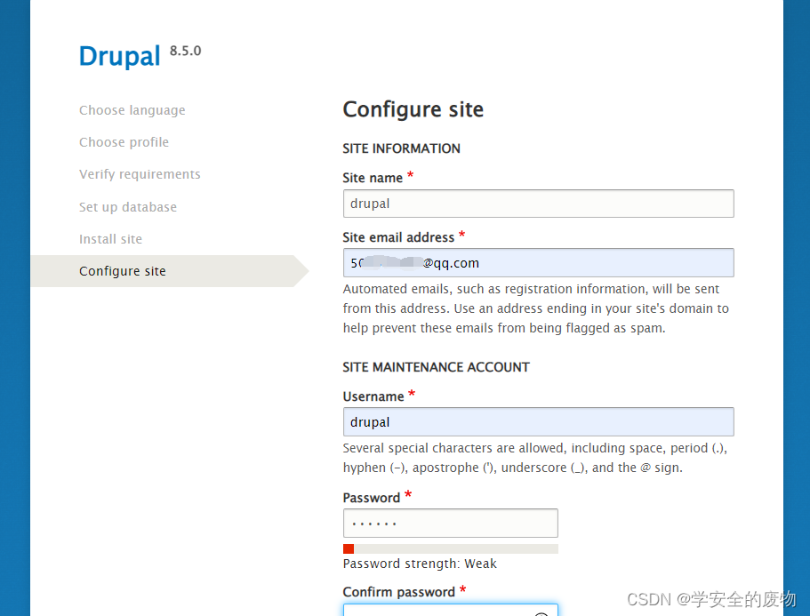Click the Site name input field
Viewport: 810px width, 616px height.
[538, 204]
